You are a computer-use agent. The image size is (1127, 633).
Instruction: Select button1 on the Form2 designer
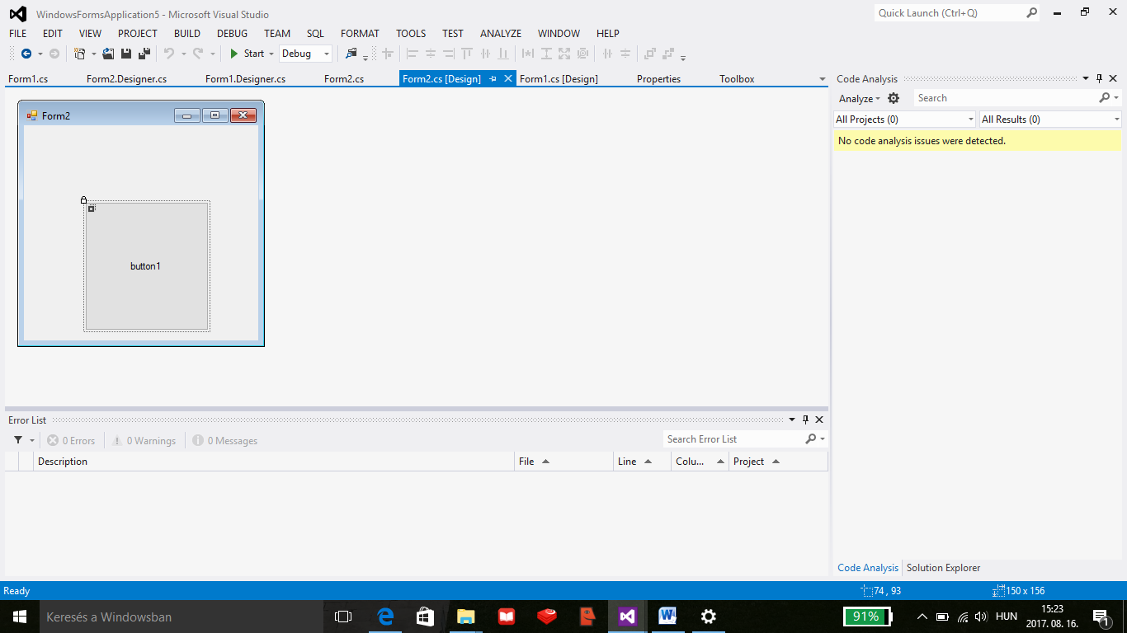(146, 266)
